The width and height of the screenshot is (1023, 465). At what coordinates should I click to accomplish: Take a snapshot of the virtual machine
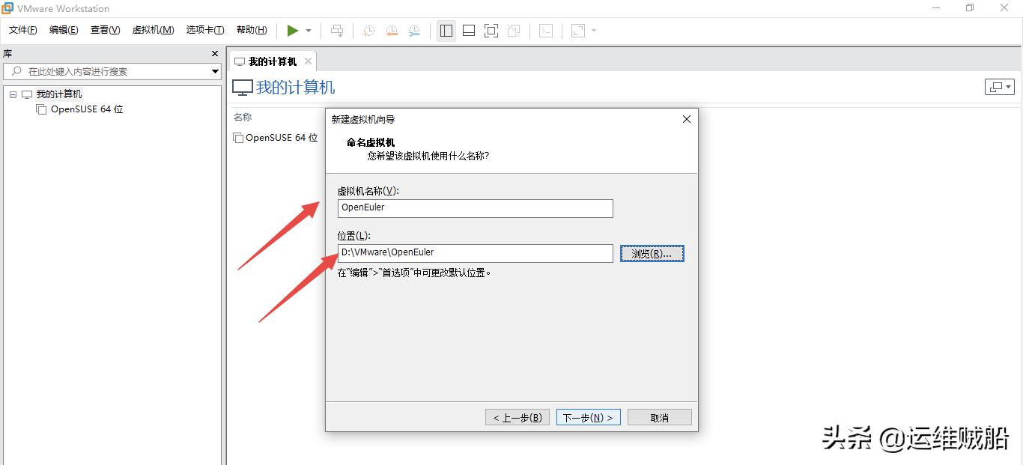tap(367, 30)
